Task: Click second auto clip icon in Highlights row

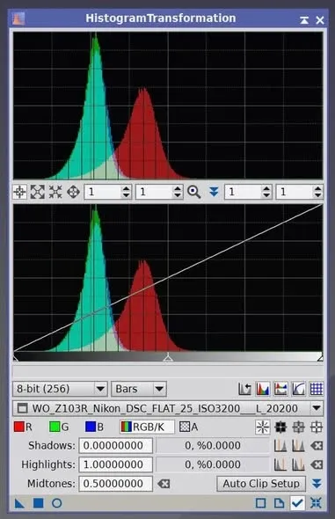Action: coord(298,464)
